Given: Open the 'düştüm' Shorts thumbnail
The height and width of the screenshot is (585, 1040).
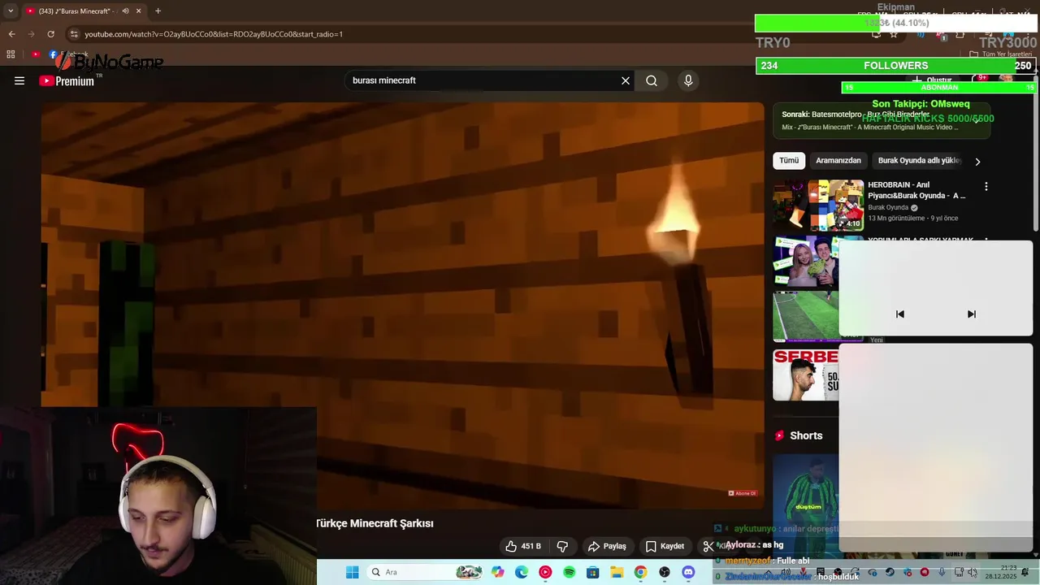Looking at the screenshot, I should [x=805, y=502].
